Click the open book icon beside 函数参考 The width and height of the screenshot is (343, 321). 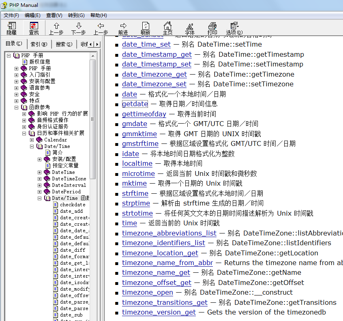click(x=24, y=107)
